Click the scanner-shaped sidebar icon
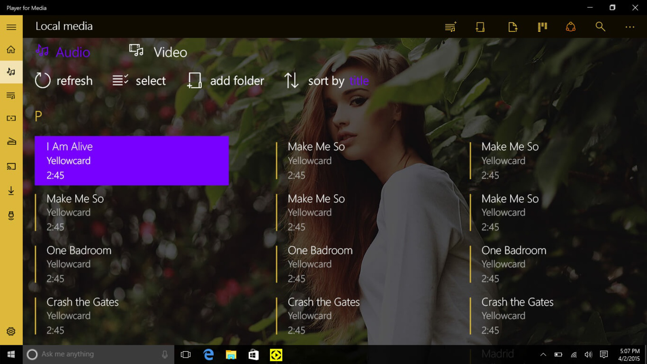 [11, 142]
